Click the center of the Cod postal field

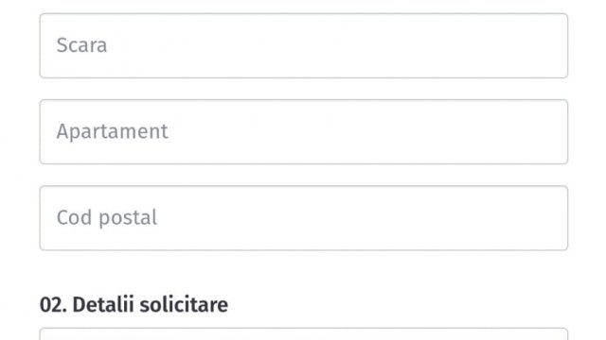(304, 218)
